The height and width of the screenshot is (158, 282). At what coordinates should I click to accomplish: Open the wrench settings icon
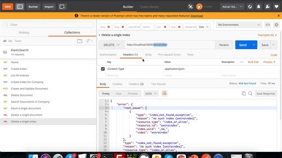(x=267, y=7)
